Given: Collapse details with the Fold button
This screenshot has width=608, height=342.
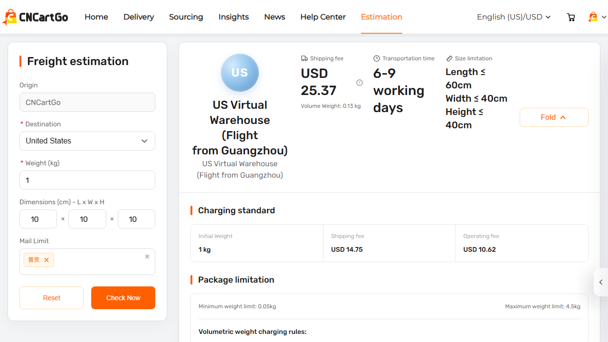Looking at the screenshot, I should (554, 117).
